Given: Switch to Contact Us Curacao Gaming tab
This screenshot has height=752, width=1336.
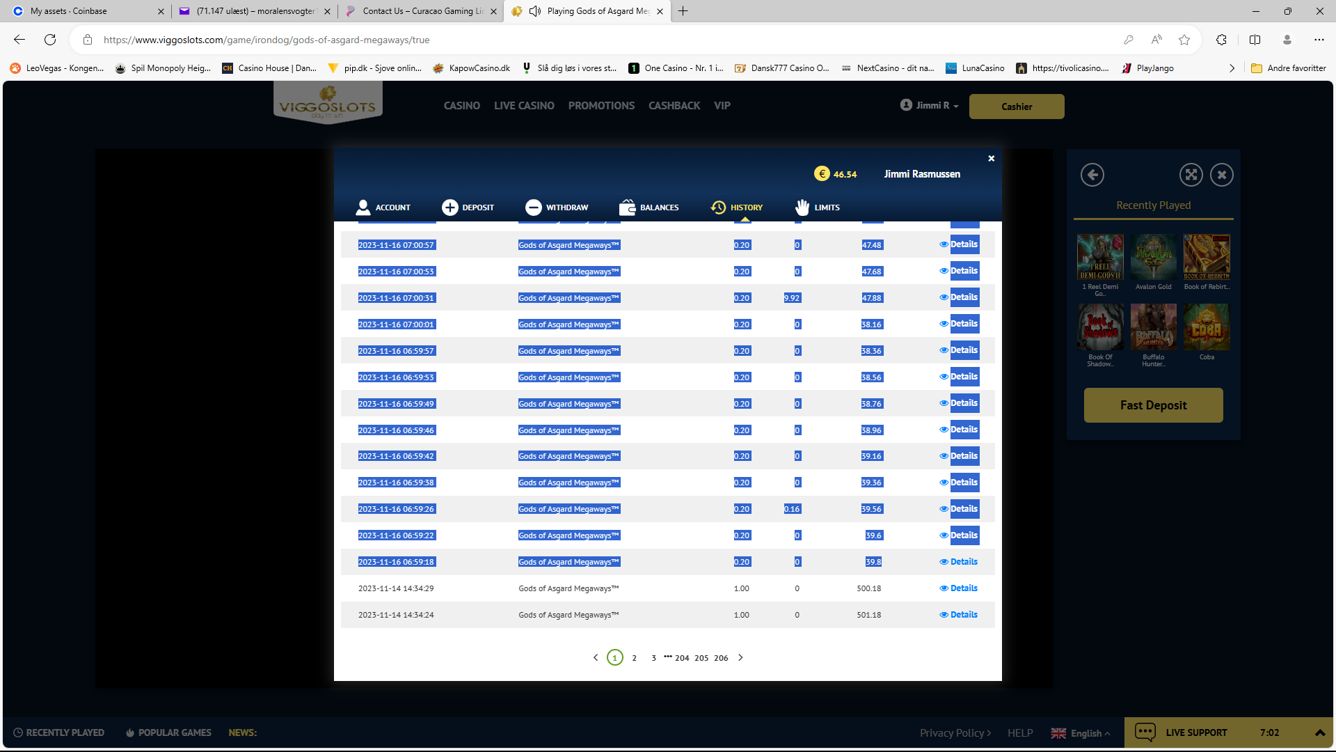Looking at the screenshot, I should point(421,11).
